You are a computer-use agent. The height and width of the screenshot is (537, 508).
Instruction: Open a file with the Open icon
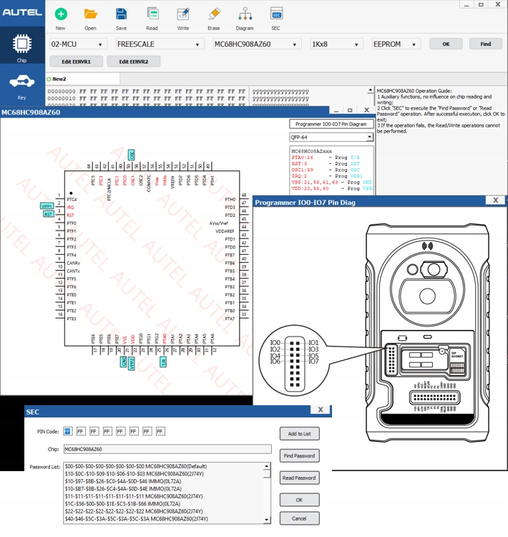pos(90,14)
